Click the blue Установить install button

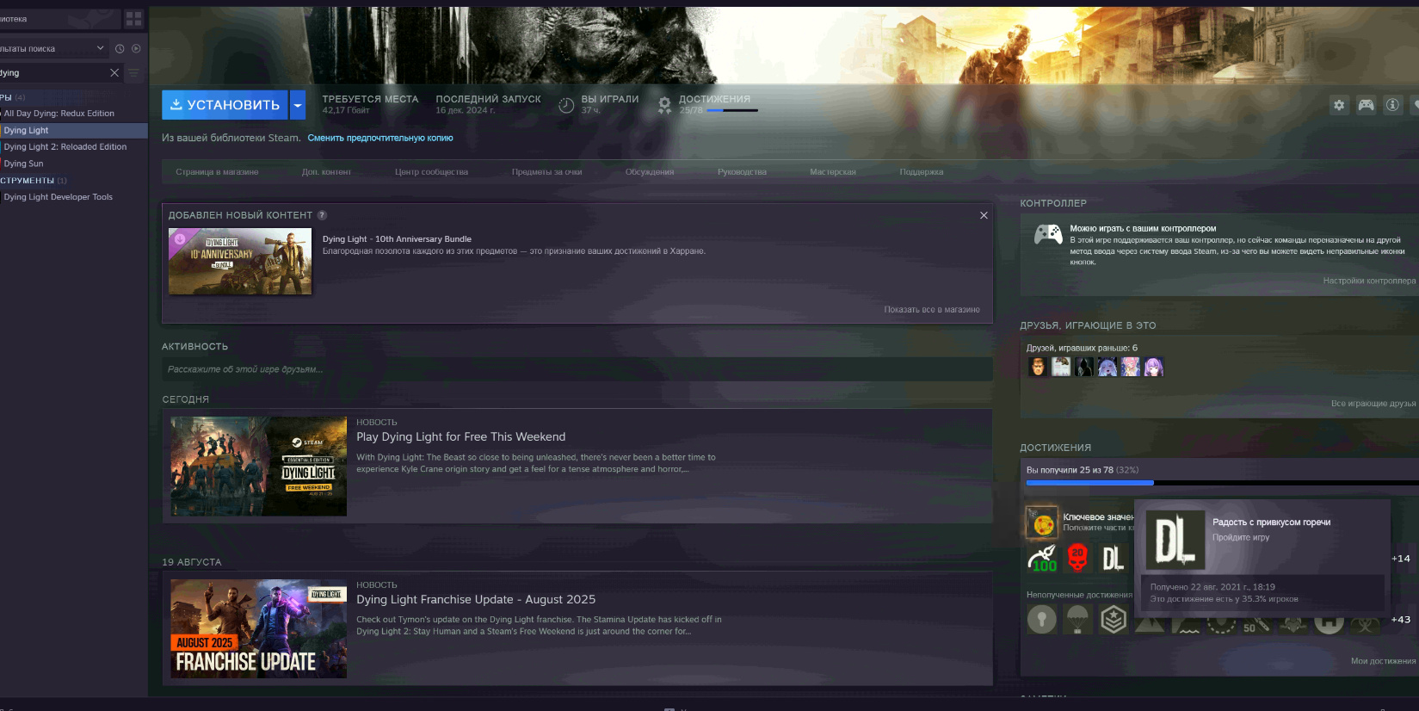pos(225,105)
